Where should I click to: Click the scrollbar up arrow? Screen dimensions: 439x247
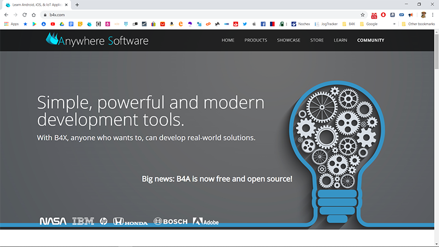[436, 32]
